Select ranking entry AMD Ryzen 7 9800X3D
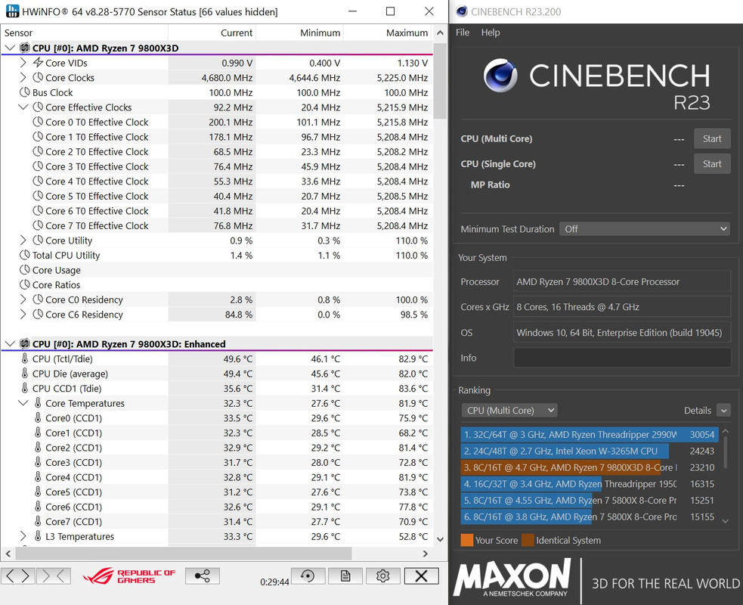This screenshot has height=605, width=743. (x=589, y=467)
